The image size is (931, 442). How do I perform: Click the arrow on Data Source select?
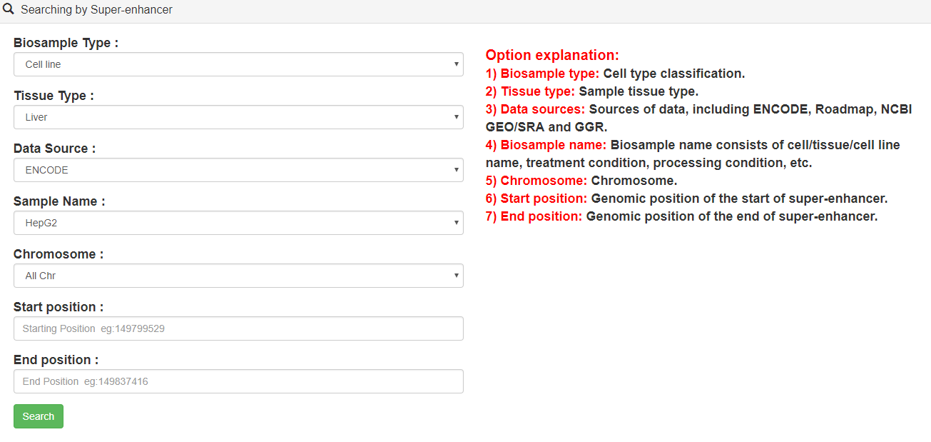tap(456, 170)
